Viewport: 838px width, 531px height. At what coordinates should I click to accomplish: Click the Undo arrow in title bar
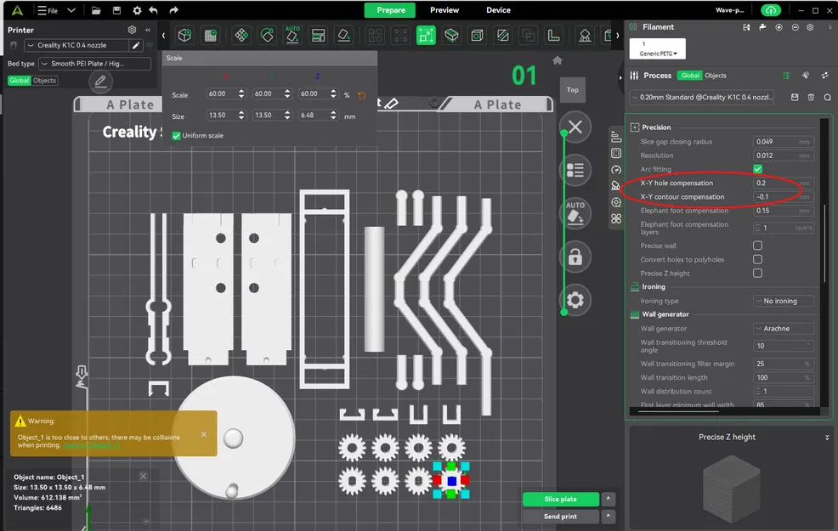point(153,10)
